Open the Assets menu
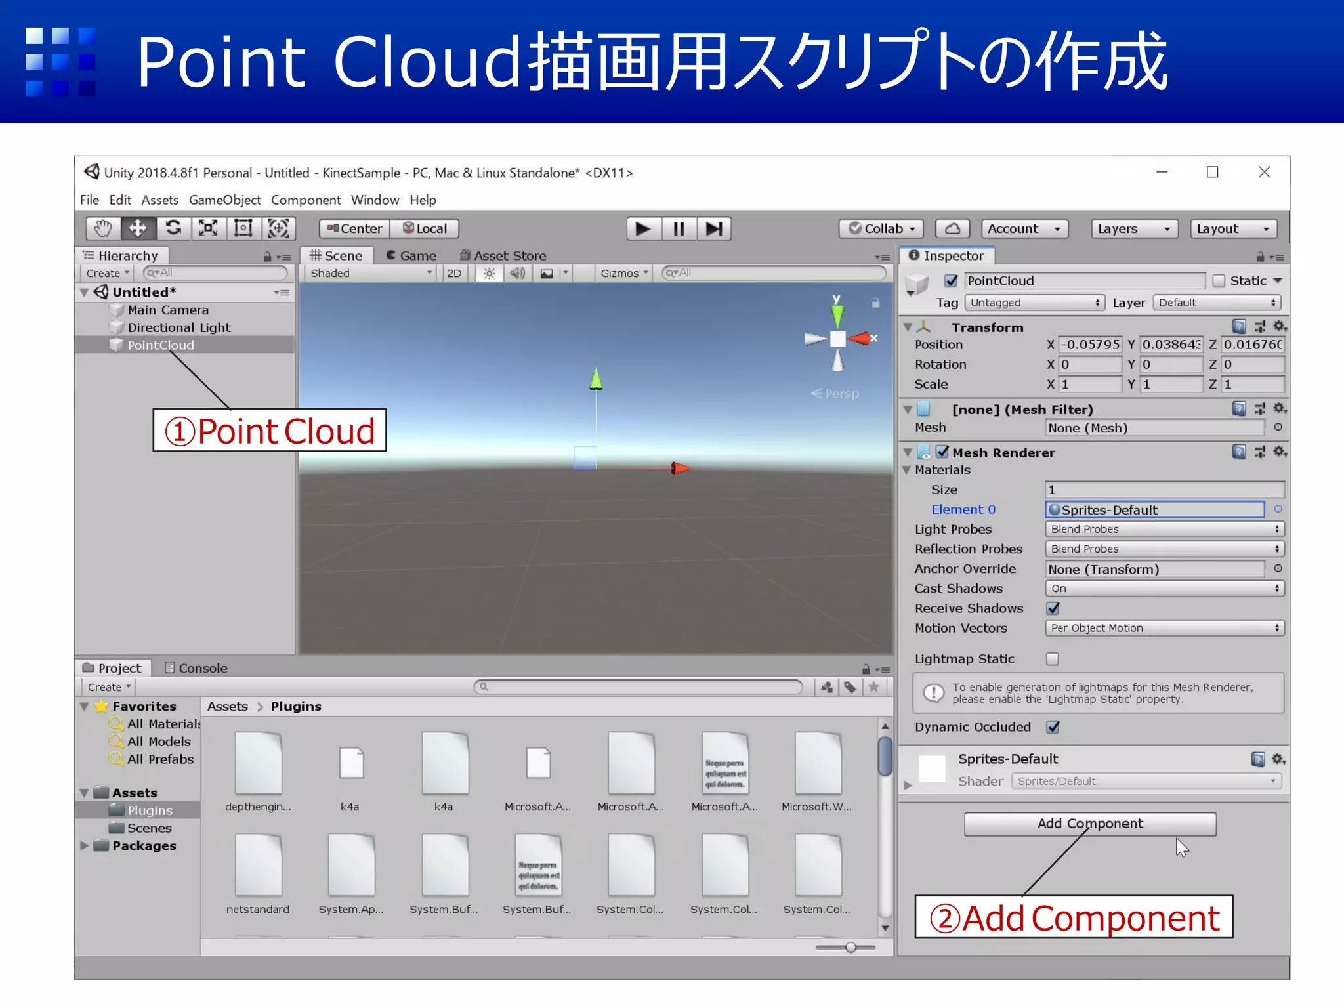 pos(160,200)
